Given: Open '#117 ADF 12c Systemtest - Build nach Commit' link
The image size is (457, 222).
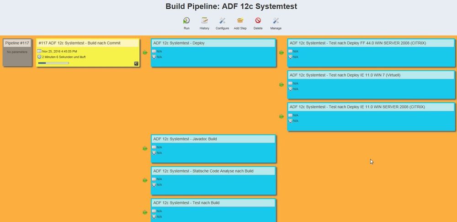Looking at the screenshot, I should click(79, 43).
